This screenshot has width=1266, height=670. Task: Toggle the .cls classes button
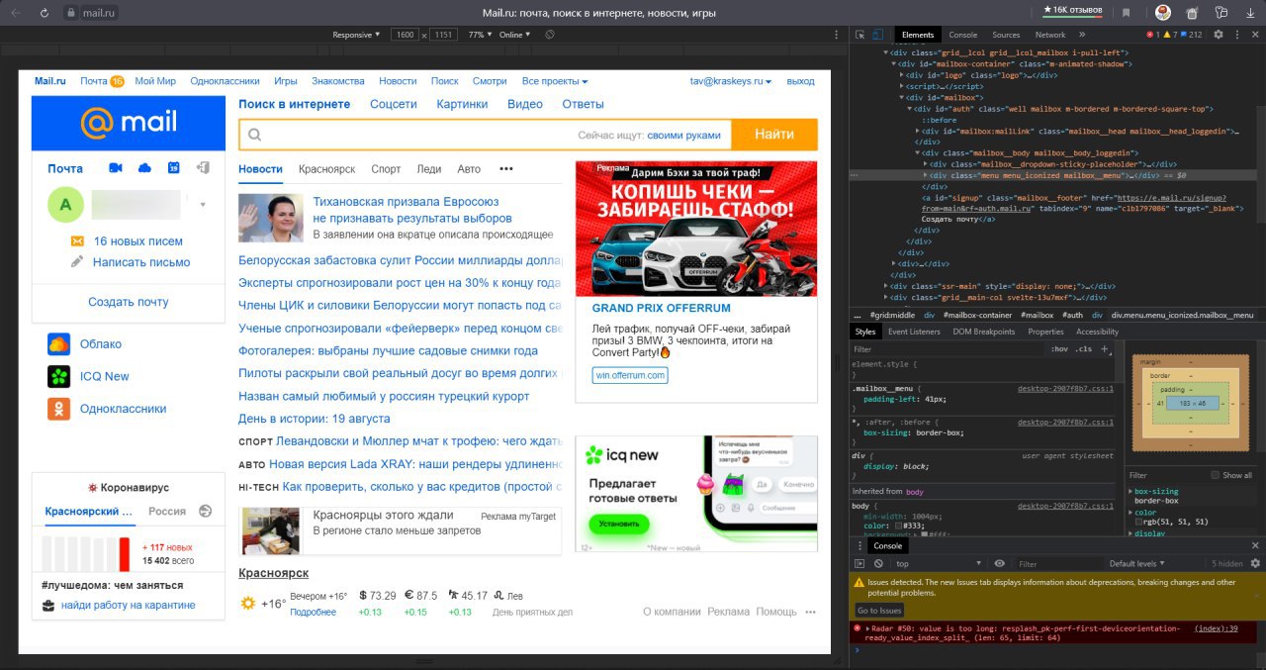tap(1084, 348)
